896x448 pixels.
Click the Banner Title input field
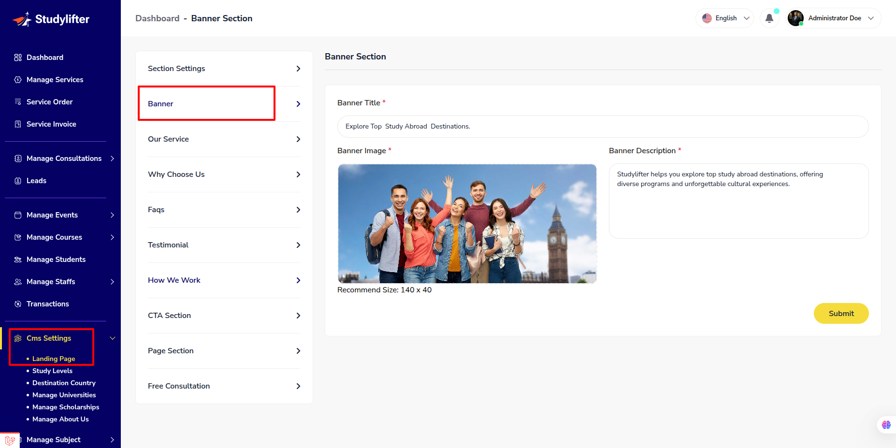click(x=603, y=127)
